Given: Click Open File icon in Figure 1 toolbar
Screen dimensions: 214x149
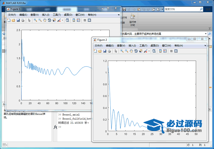Looking at the screenshot, I should pyautogui.click(x=13, y=20).
